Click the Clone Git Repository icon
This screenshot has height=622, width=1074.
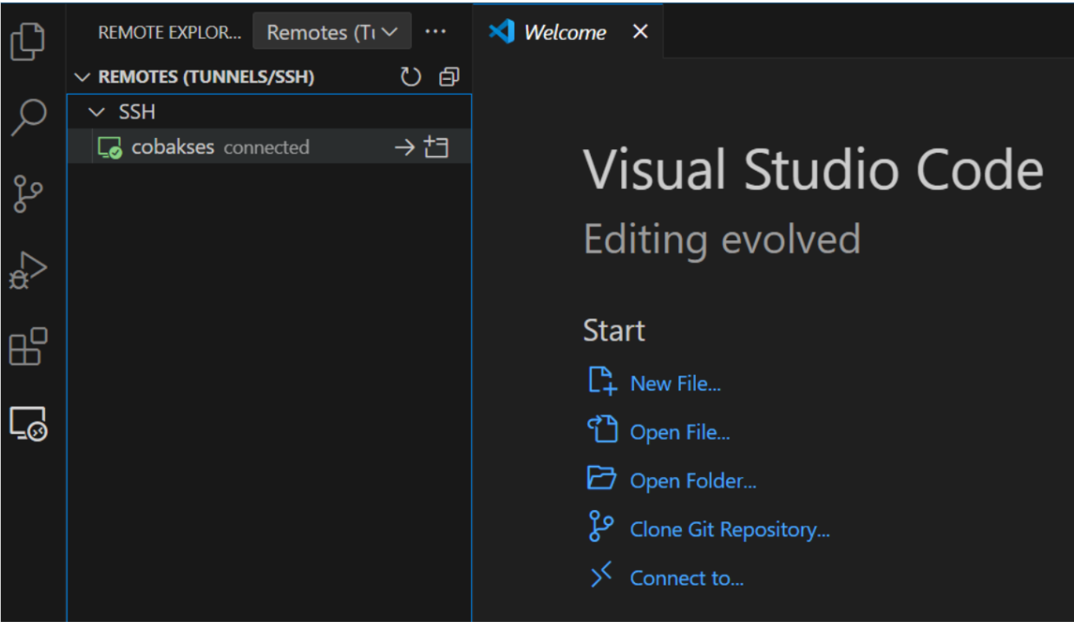(x=600, y=527)
